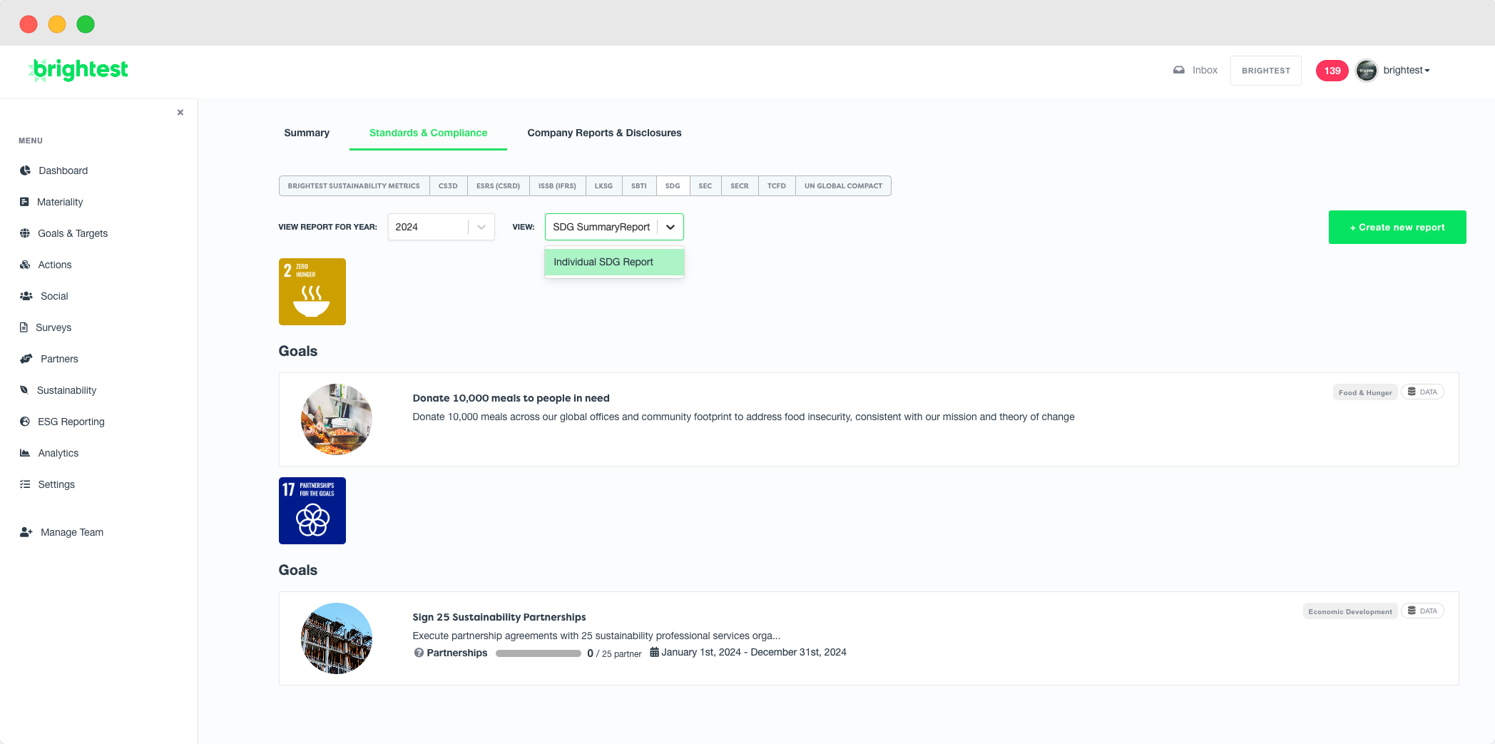Click the Economic Development tag
Screen dimensions: 1495x744
[x=1350, y=611]
